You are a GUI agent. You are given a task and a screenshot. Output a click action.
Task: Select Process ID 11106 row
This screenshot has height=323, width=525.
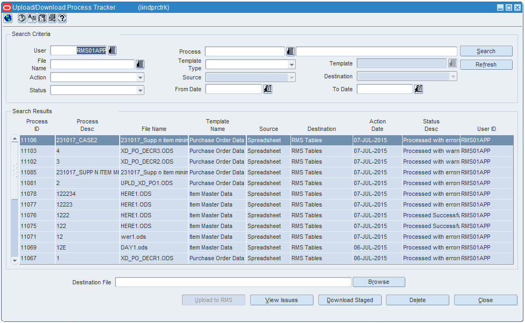[266, 140]
